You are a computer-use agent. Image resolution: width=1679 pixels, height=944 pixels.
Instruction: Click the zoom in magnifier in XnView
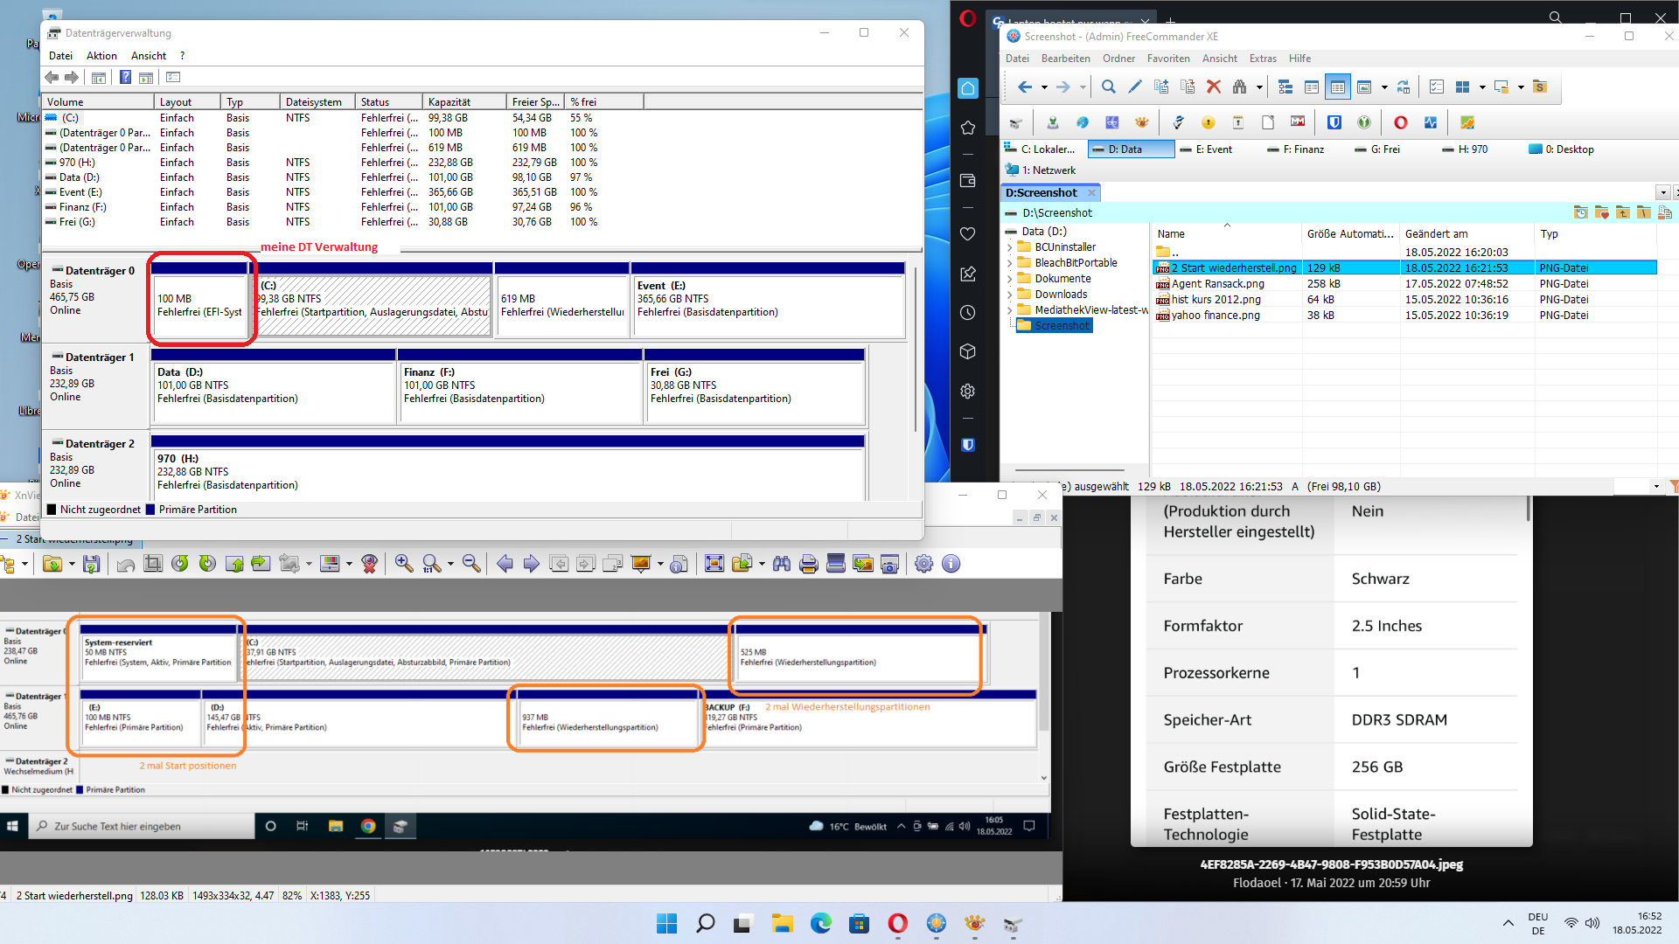403,564
